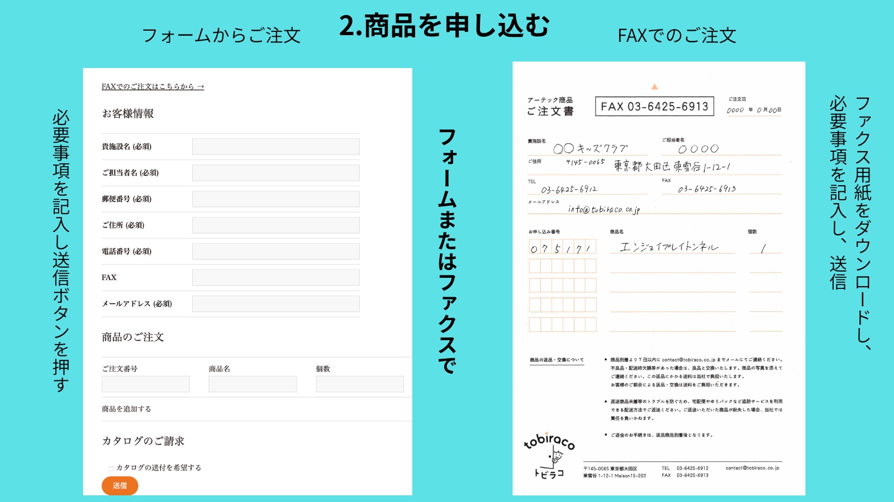Click the handwritten エンジョイプレイトンネル product entry
The image size is (894, 502).
pos(669,247)
